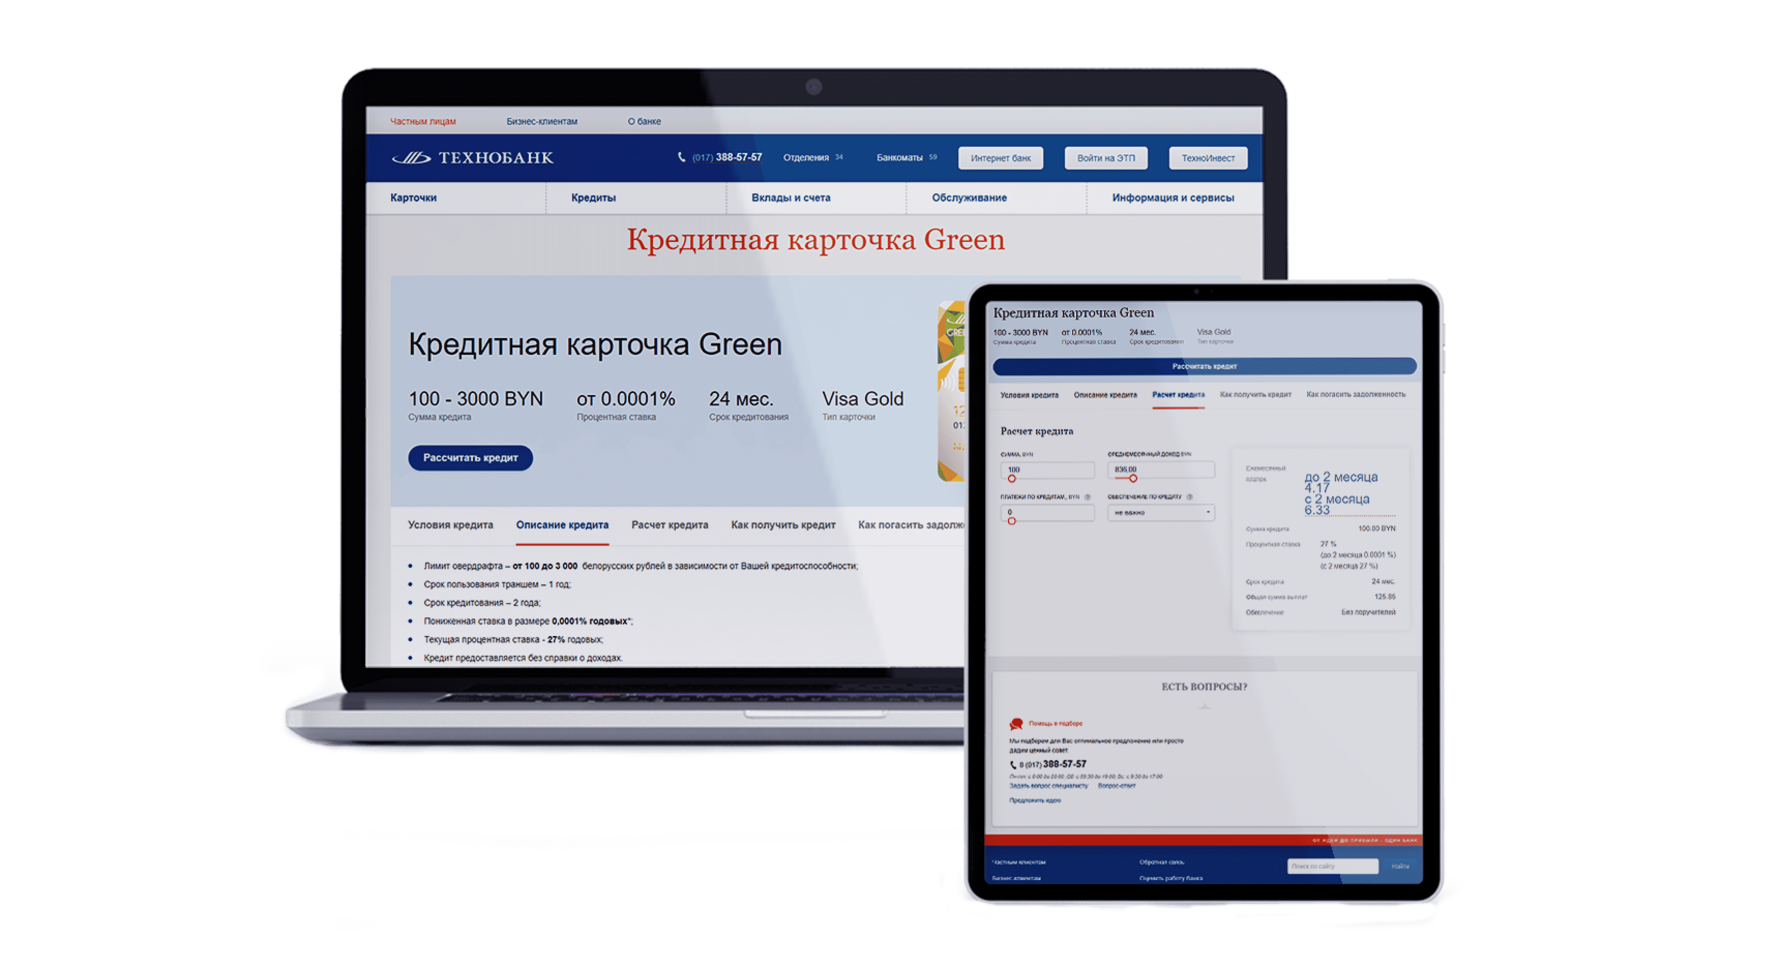Open the Кредиты main menu item
This screenshot has width=1780, height=968.
pos(593,198)
